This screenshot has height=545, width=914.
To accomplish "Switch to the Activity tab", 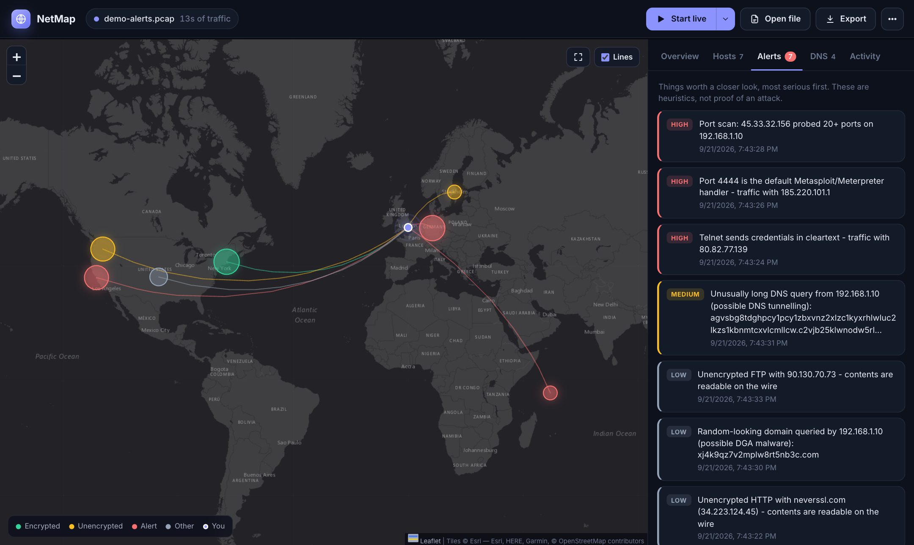I will tap(865, 56).
